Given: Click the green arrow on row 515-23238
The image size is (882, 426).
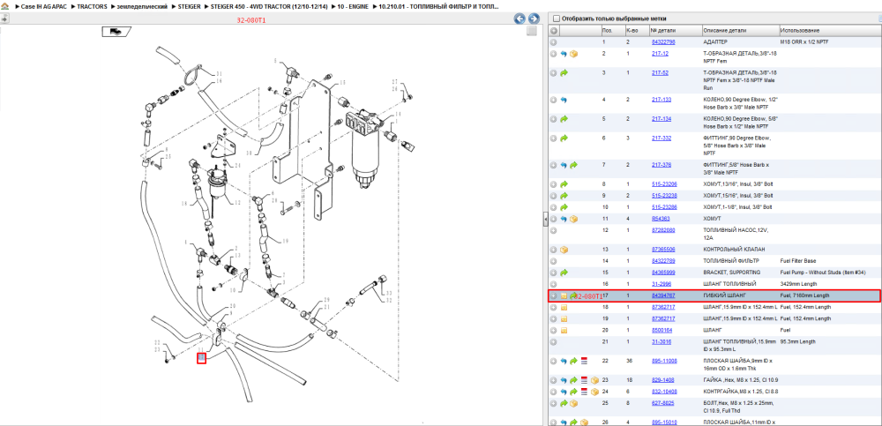Looking at the screenshot, I should [564, 195].
